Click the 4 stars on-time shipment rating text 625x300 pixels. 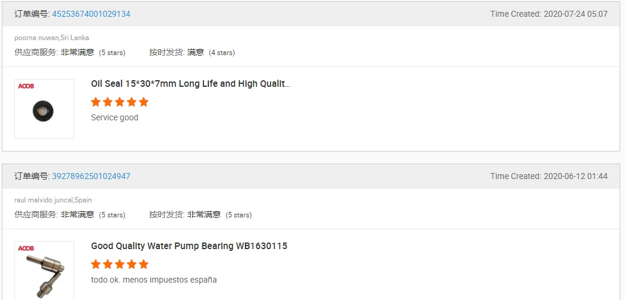222,53
